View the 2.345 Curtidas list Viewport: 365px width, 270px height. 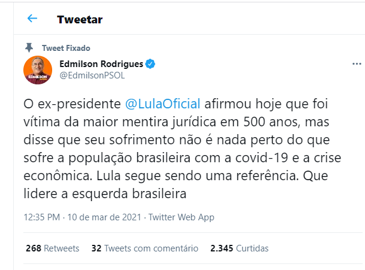(x=239, y=248)
